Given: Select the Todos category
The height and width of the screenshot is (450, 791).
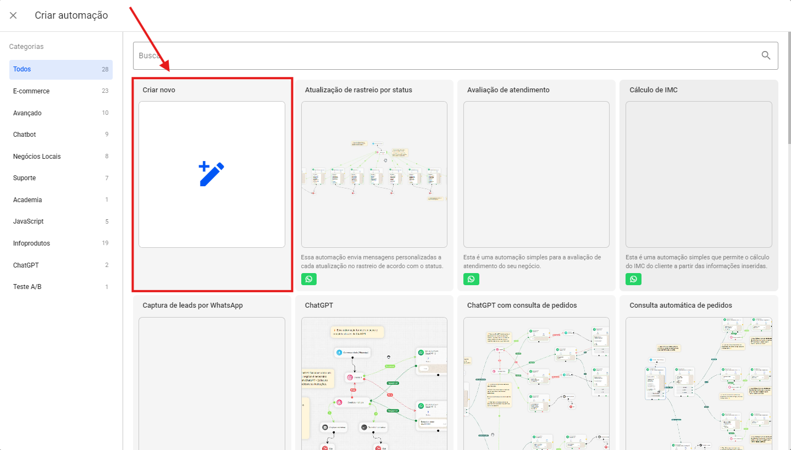Looking at the screenshot, I should click(x=60, y=69).
